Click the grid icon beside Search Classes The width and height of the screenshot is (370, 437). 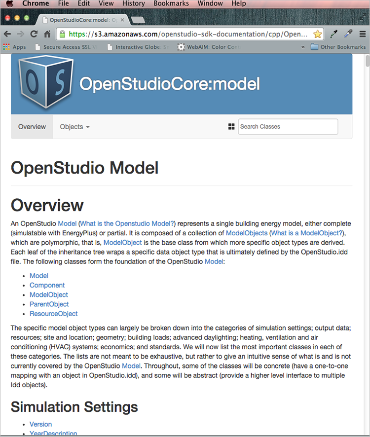pyautogui.click(x=231, y=127)
